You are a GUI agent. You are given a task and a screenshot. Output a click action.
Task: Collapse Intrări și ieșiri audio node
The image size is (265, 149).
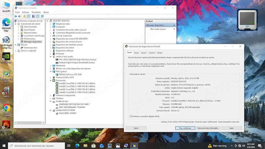coord(50,56)
